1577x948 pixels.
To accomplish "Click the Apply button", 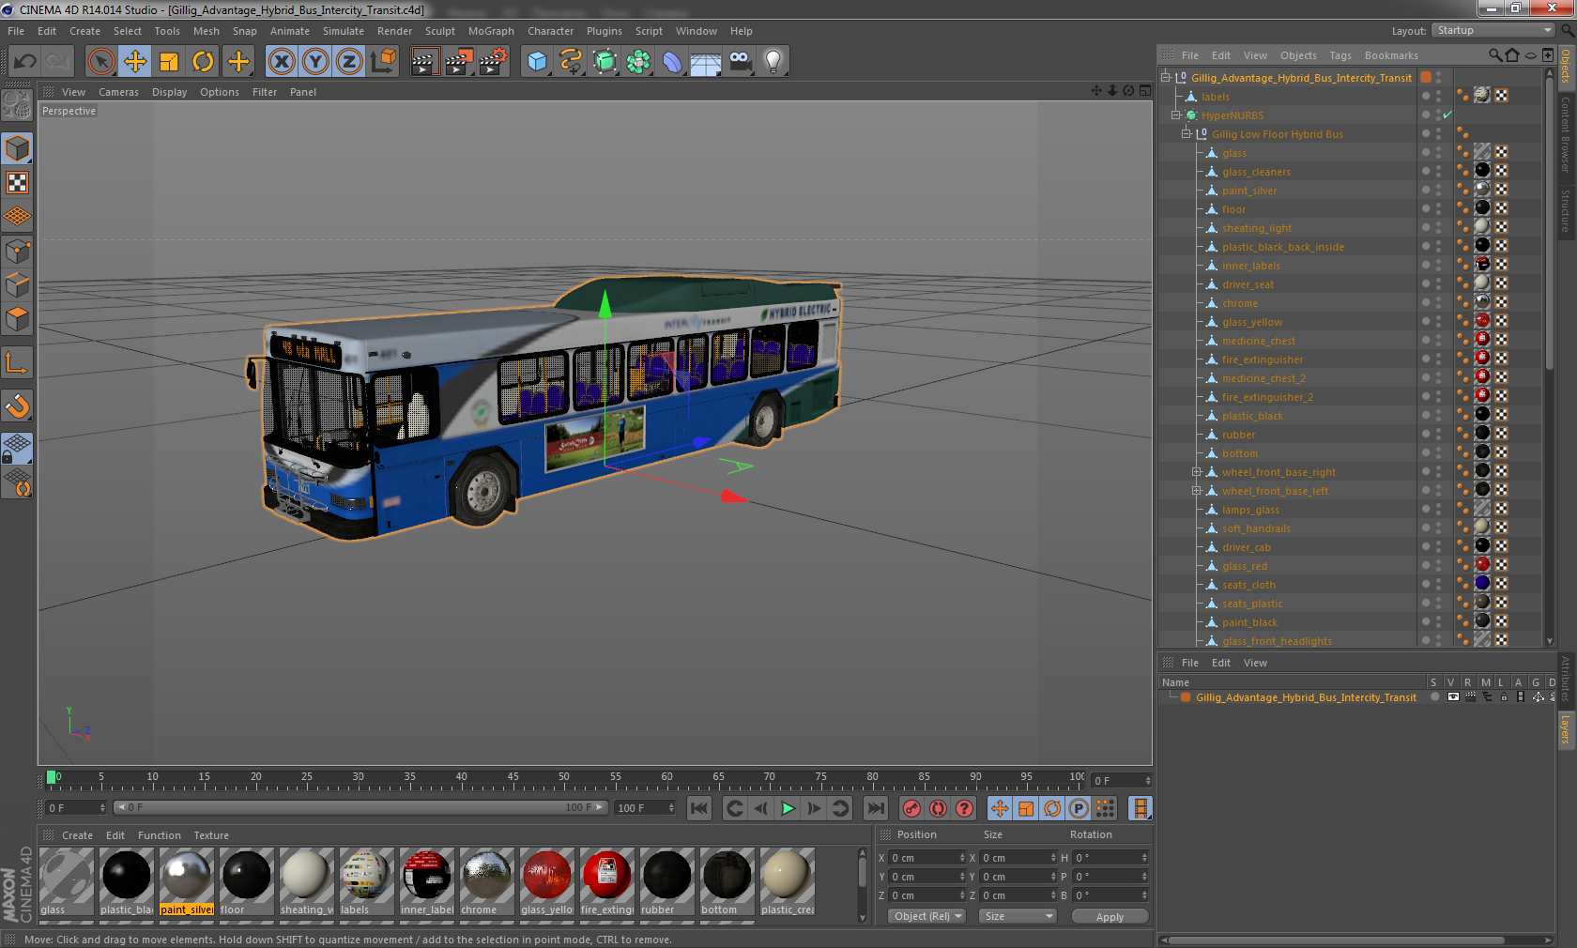I will pyautogui.click(x=1110, y=917).
